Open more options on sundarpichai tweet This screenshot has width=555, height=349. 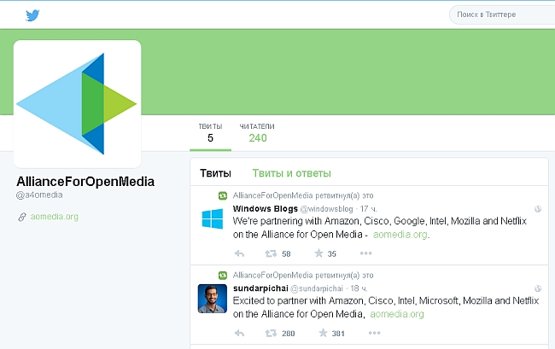coord(374,333)
